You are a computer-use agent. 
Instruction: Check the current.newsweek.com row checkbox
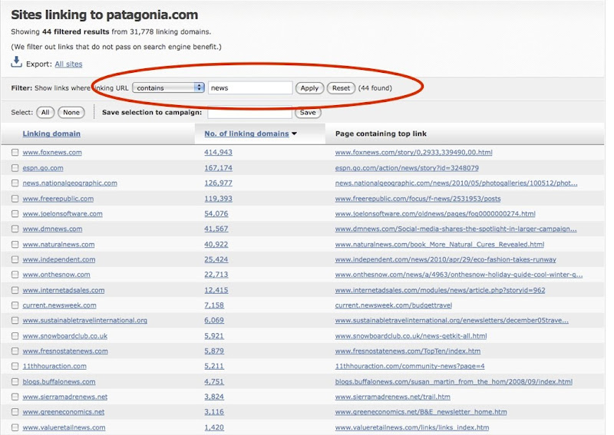(15, 305)
